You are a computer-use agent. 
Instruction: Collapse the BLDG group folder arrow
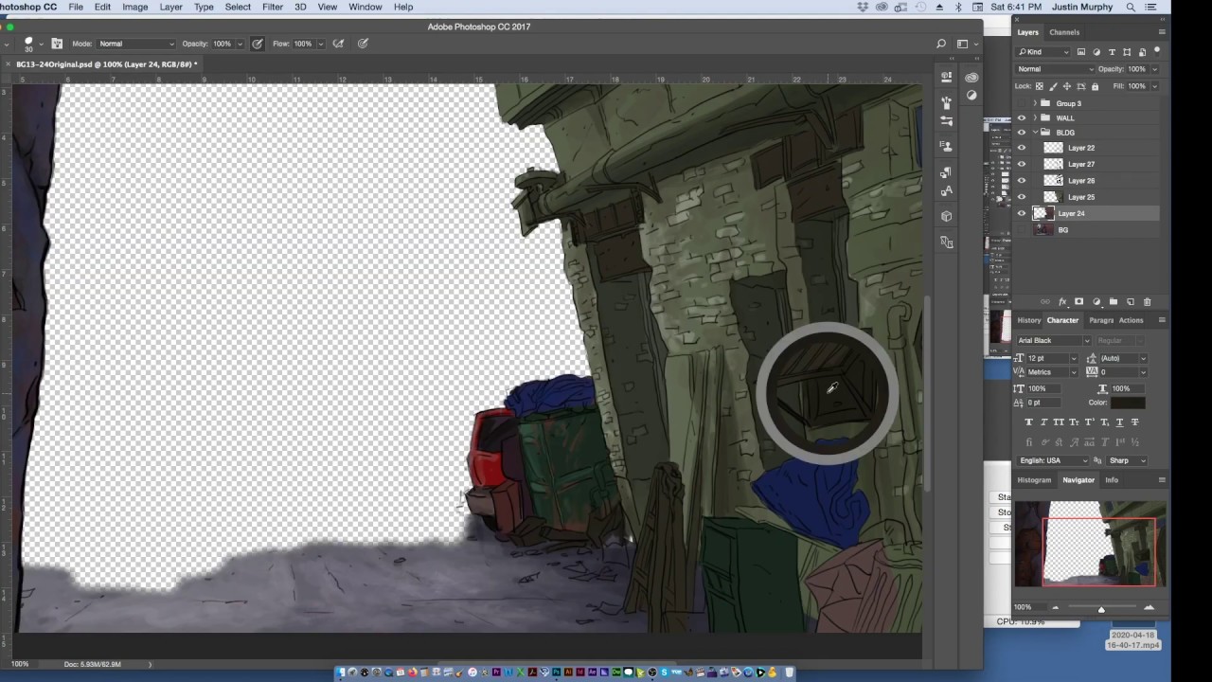(x=1035, y=133)
